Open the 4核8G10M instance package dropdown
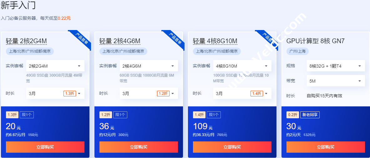 coord(242,66)
